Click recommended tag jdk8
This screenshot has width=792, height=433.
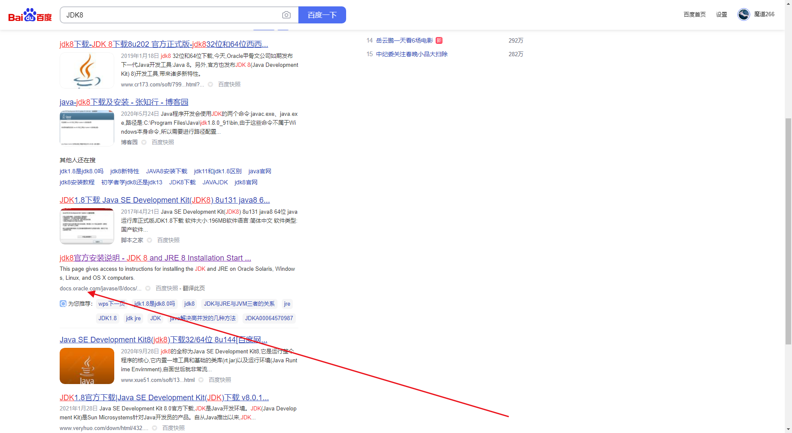click(189, 304)
